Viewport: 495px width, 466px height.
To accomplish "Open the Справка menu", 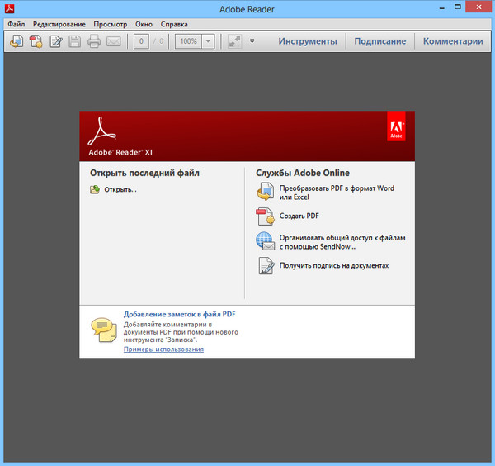I will pos(173,24).
